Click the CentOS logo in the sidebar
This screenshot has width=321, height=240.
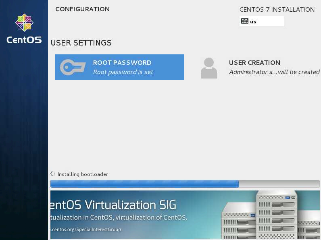pos(24,23)
